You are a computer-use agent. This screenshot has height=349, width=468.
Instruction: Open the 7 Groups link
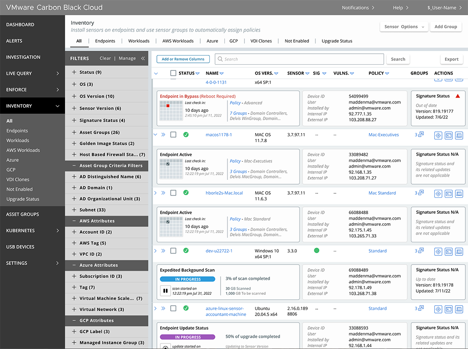point(238,113)
